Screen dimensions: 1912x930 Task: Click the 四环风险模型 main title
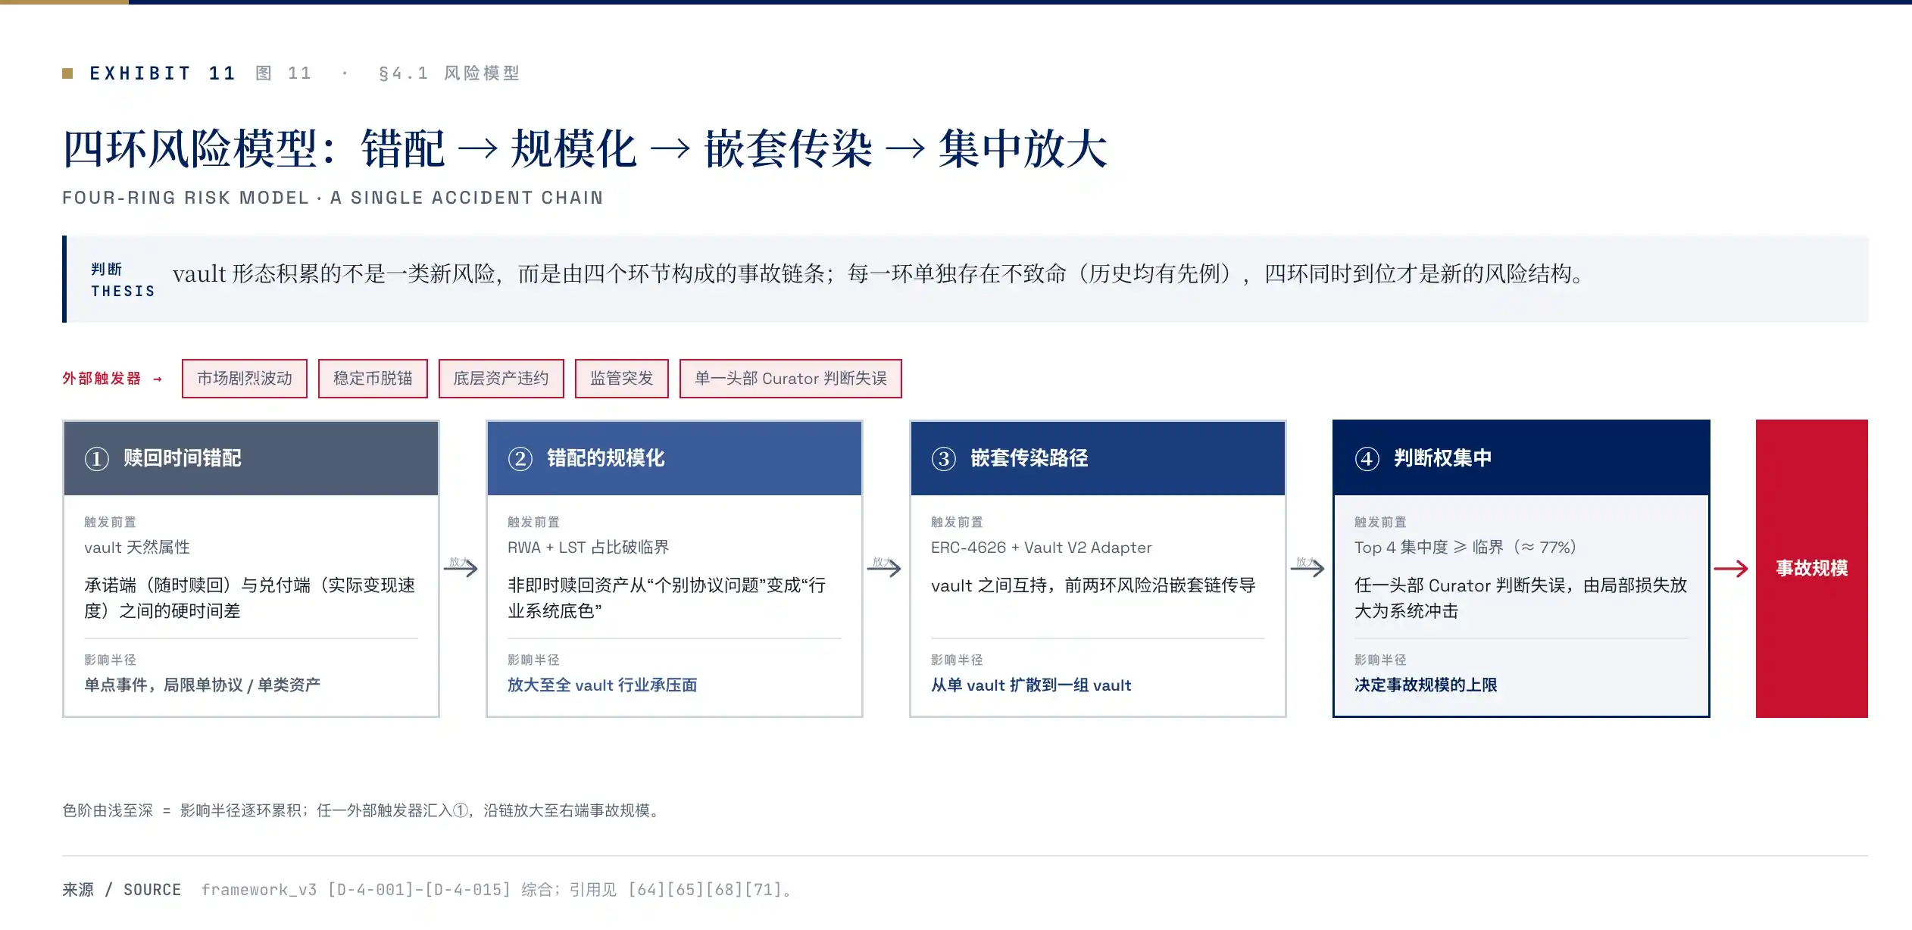585,148
